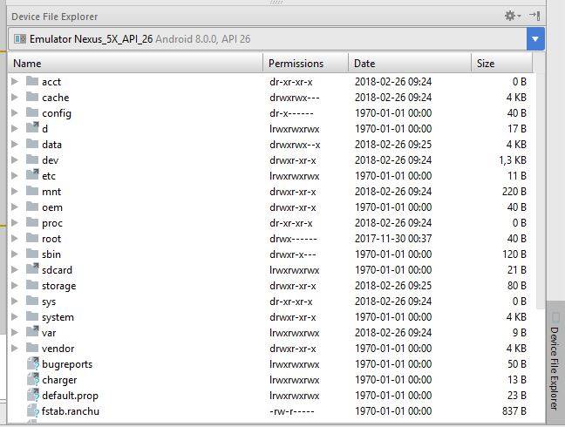Screen dimensions: 565x427
Task: Click the var symlink folder icon
Action: pos(32,332)
